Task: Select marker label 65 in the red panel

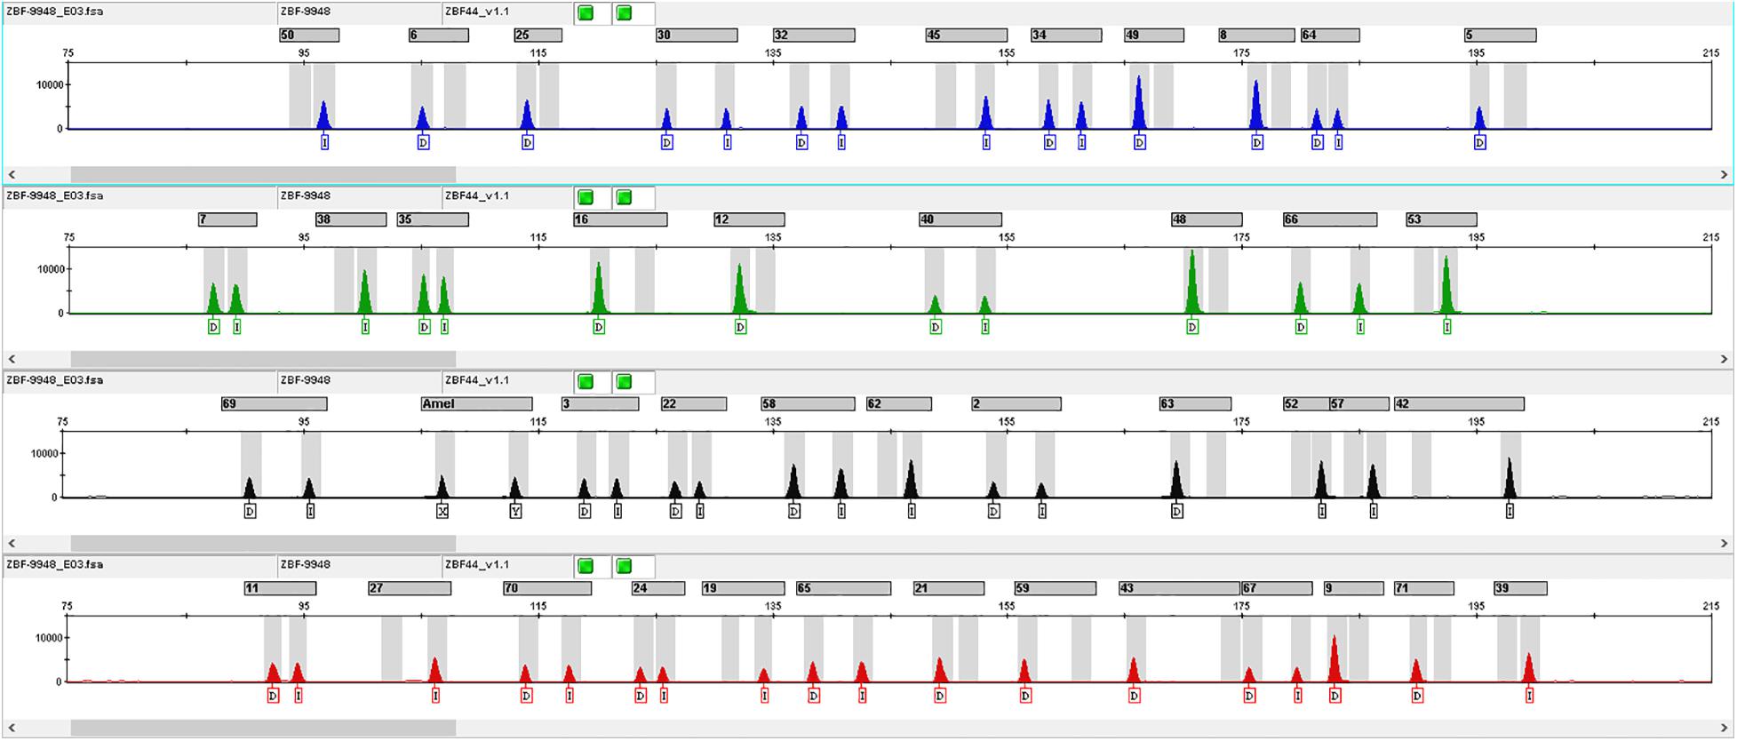Action: (843, 588)
